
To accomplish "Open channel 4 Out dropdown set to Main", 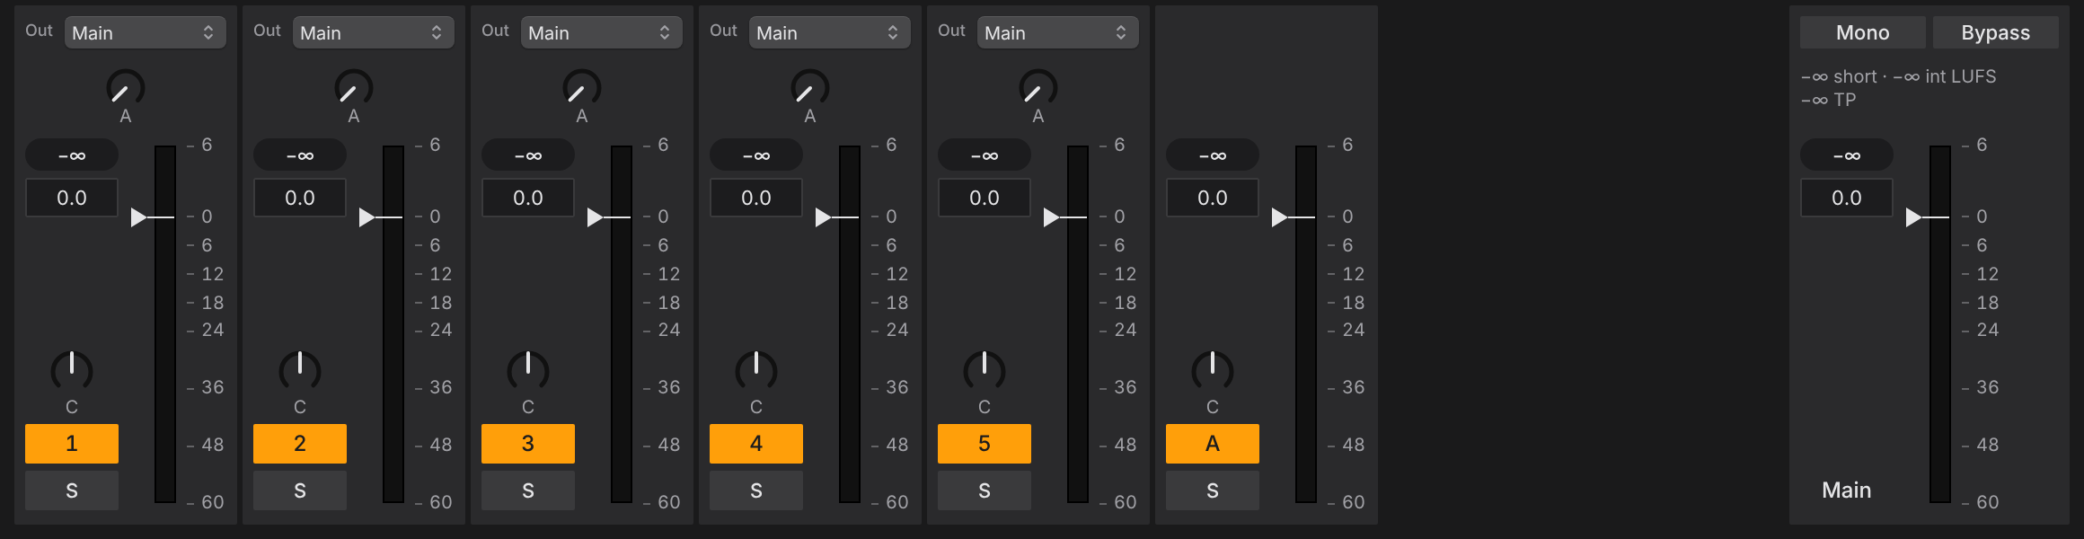I will click(829, 33).
